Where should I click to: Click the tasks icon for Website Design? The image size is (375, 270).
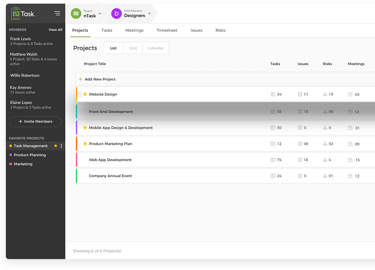click(x=273, y=95)
